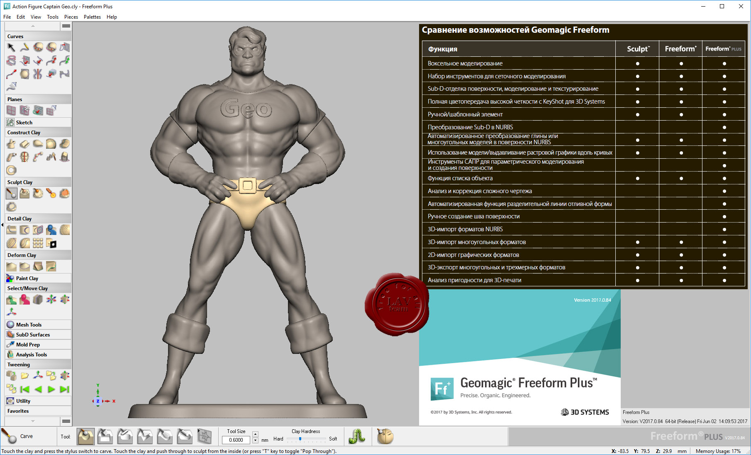The height and width of the screenshot is (455, 751).
Task: Toggle the grayed grid tool shape option
Action: click(x=205, y=436)
